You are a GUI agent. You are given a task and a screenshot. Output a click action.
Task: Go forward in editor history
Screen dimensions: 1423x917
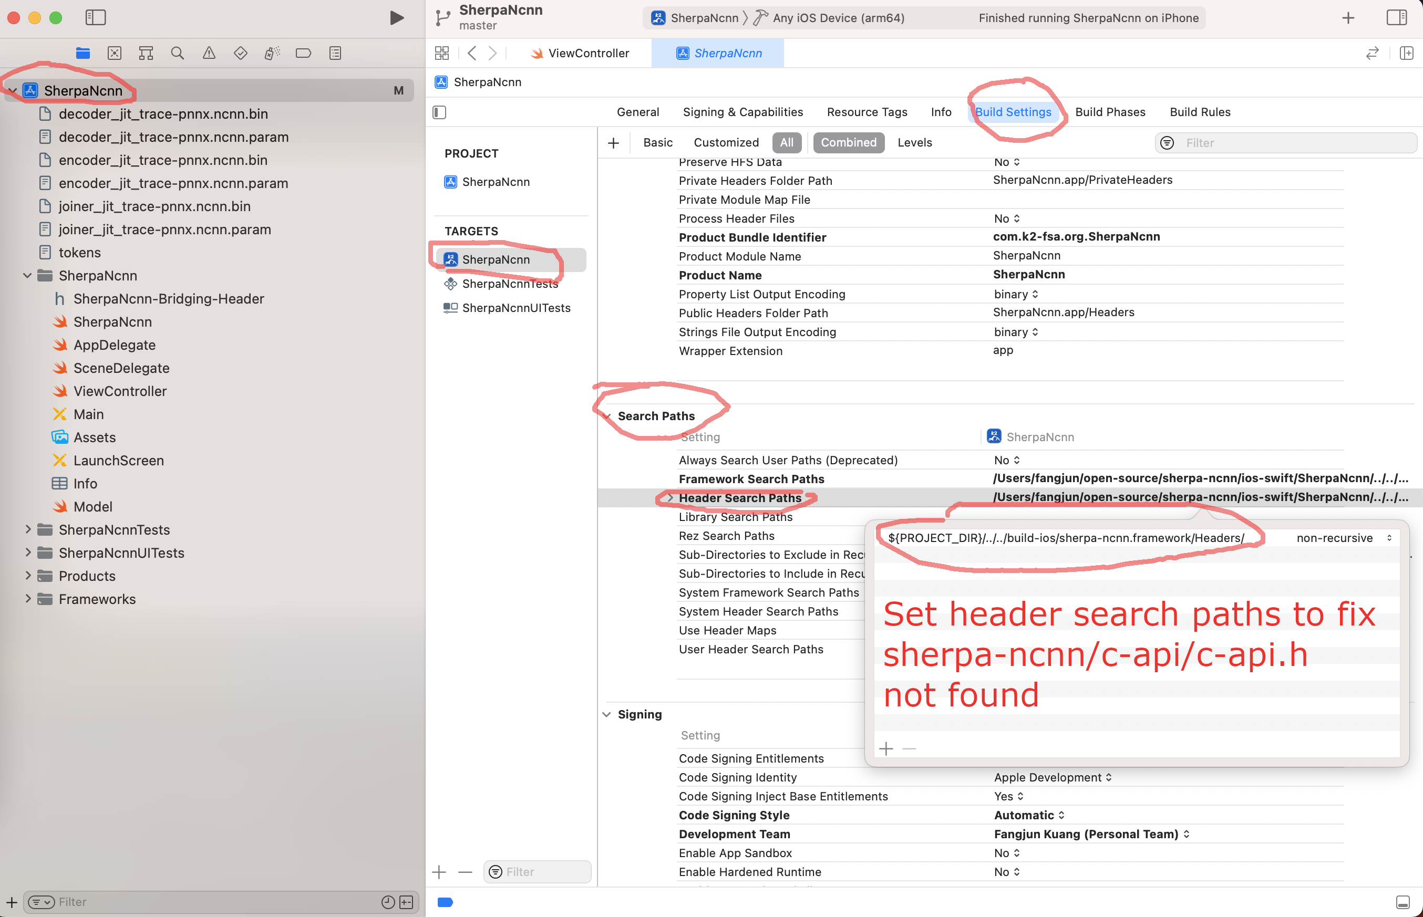[x=492, y=53]
